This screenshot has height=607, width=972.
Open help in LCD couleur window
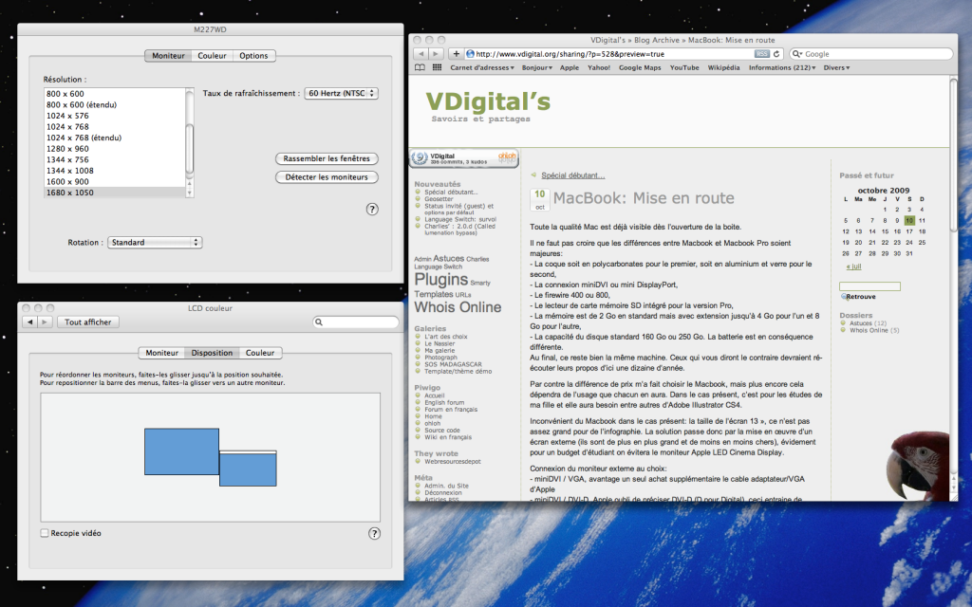[x=374, y=533]
